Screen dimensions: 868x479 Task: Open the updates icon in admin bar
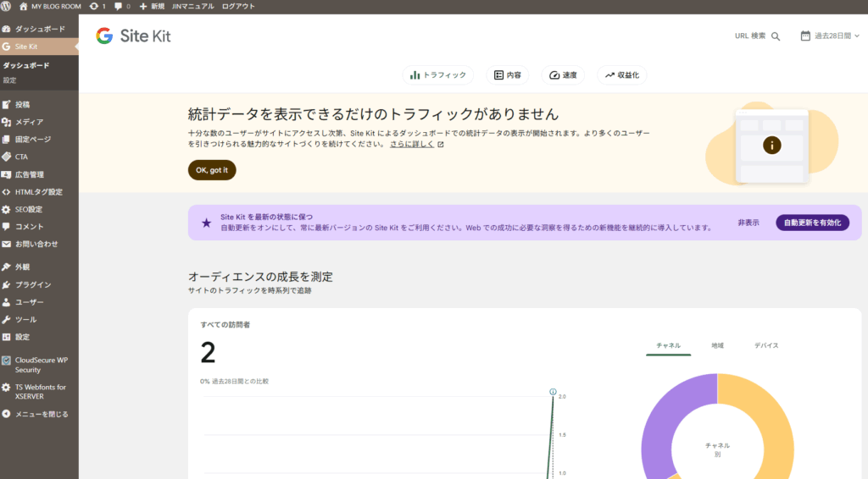93,6
